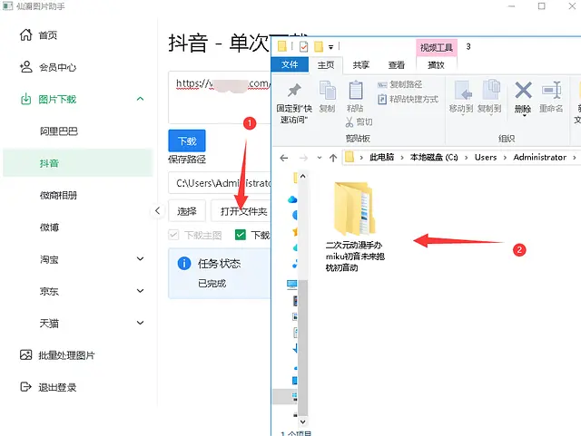Screen dimensions: 581x436
Task: Click 复制路径 in the ribbon
Action: (x=399, y=85)
